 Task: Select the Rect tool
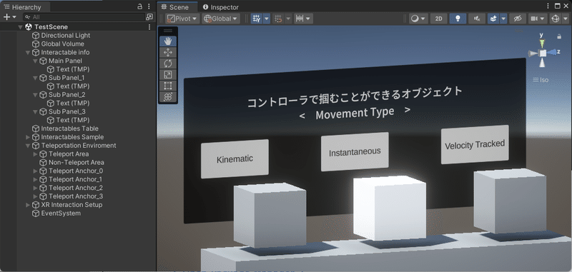point(168,86)
